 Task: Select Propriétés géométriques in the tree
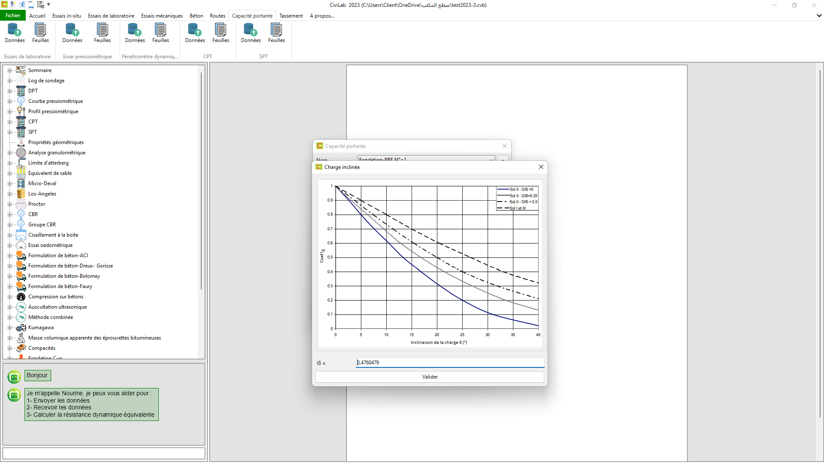pyautogui.click(x=56, y=142)
